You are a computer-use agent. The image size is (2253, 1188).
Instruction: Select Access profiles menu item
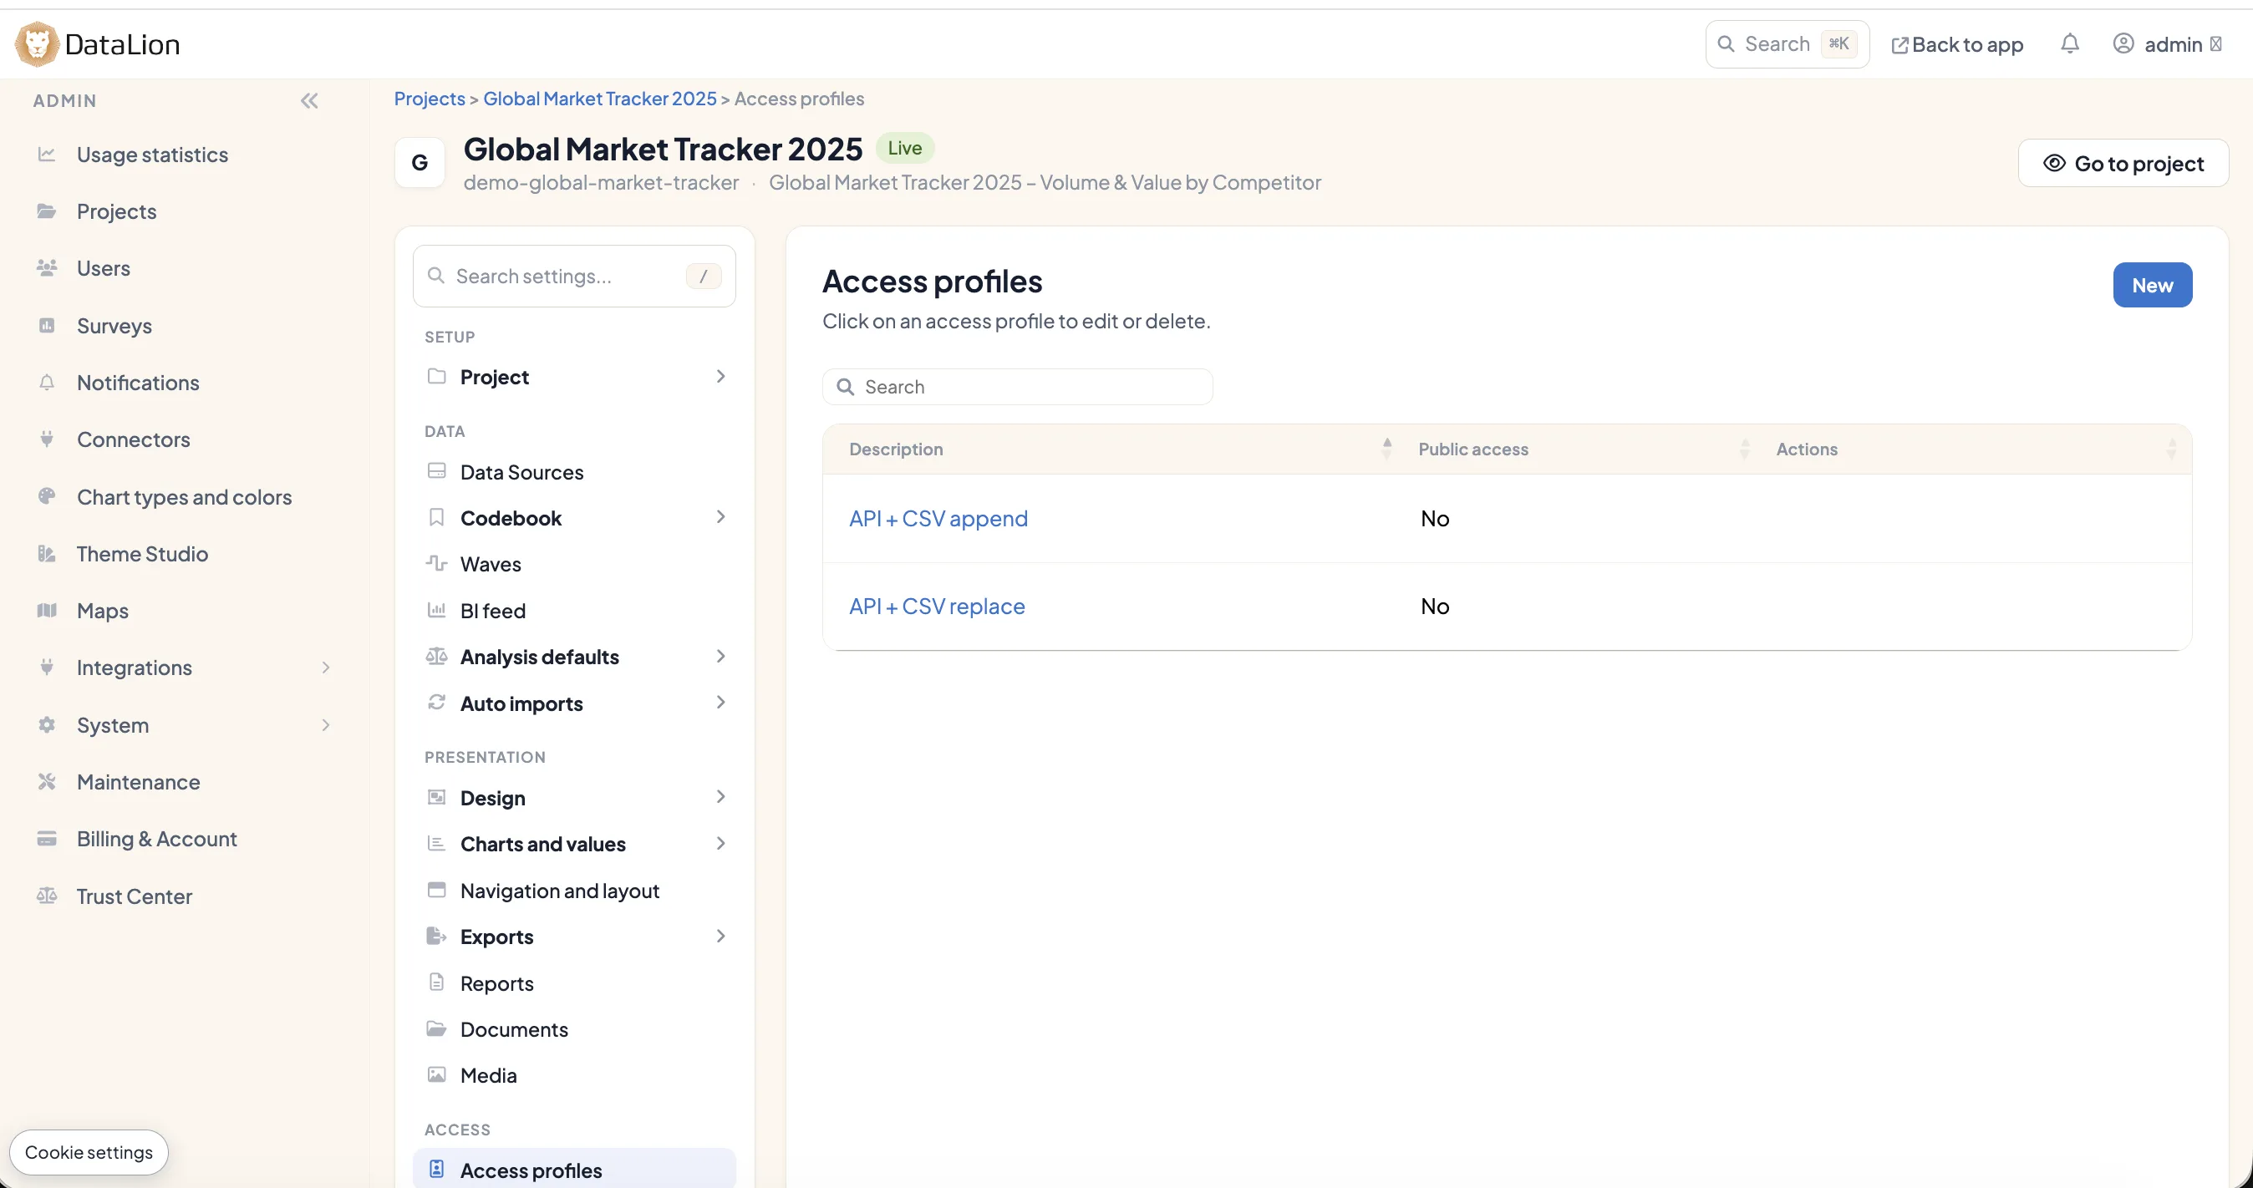(575, 1170)
